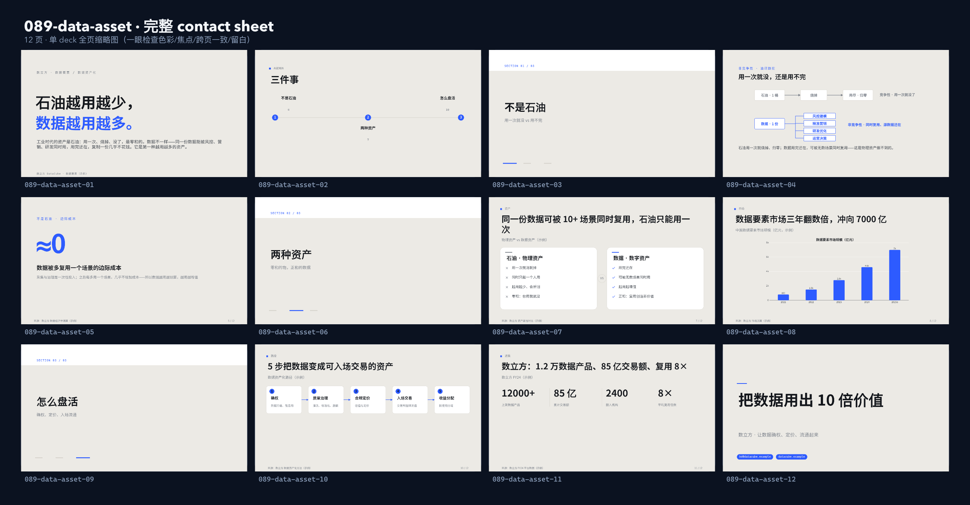Screen dimensions: 970x505
Task: Click the 石油 · 1 桶 box
Action: coord(769,95)
